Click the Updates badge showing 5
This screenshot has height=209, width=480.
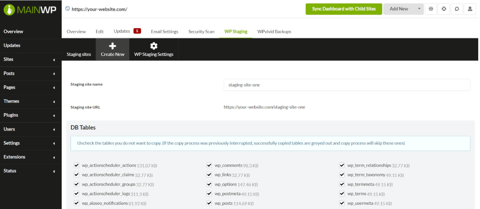coord(137,31)
